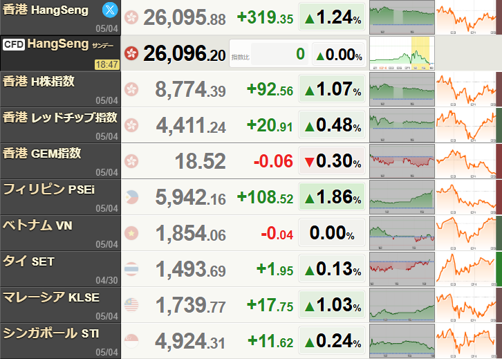Click the intraday chart for フィリピン PSEi
Image resolution: width=502 pixels, height=359 pixels.
tap(402, 197)
